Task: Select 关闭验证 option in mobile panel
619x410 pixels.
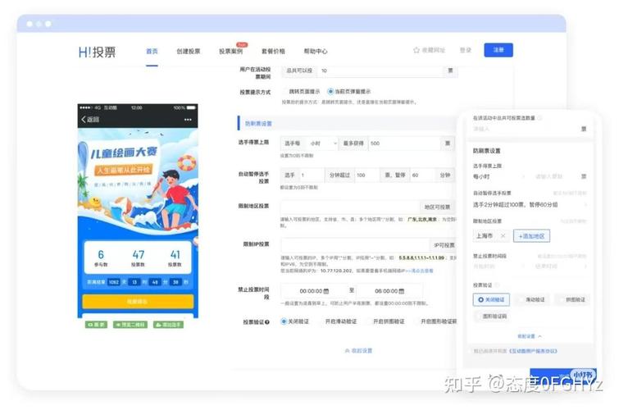Action: (491, 300)
